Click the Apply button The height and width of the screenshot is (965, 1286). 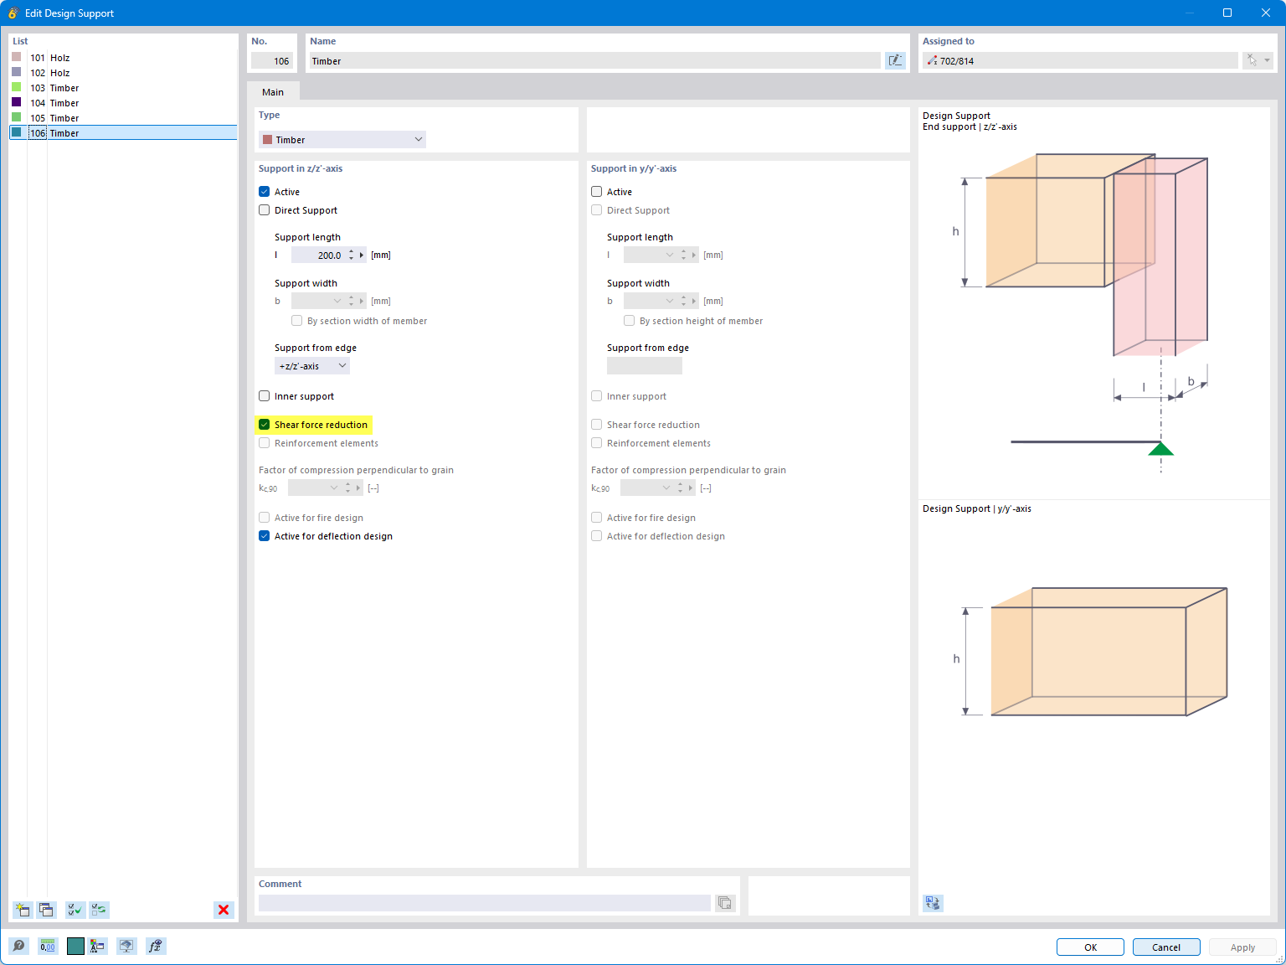tap(1242, 947)
